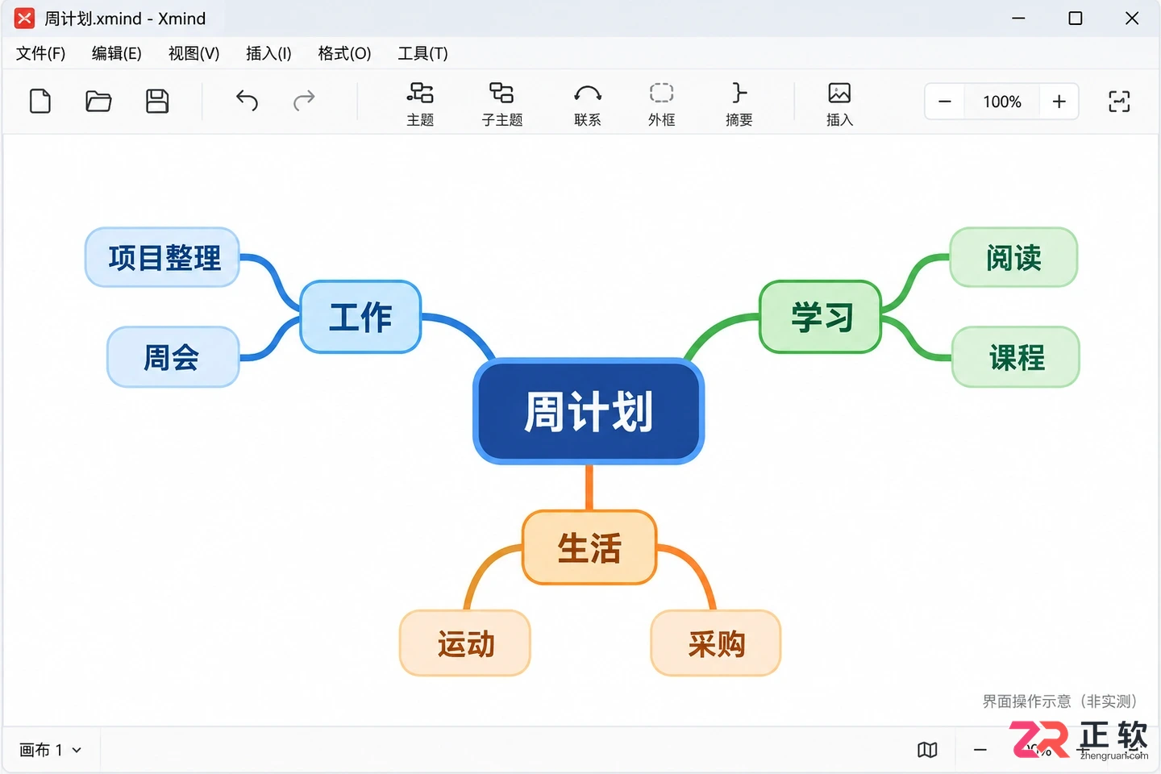Select the 课程 subtopic

[1016, 356]
